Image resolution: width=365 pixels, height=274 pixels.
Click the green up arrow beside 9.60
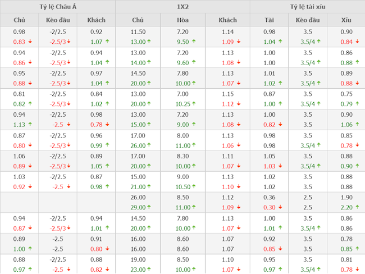click(194, 62)
